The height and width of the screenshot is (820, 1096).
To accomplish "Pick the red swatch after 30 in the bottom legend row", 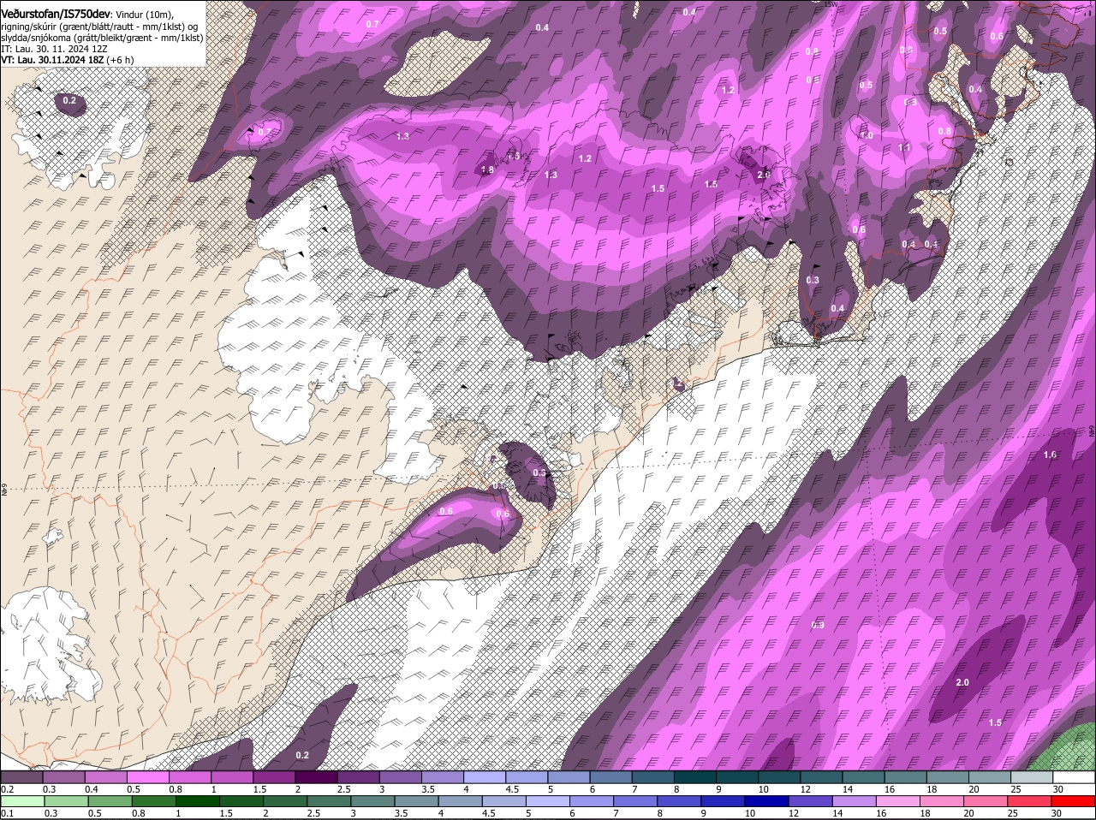I will coord(1074,802).
